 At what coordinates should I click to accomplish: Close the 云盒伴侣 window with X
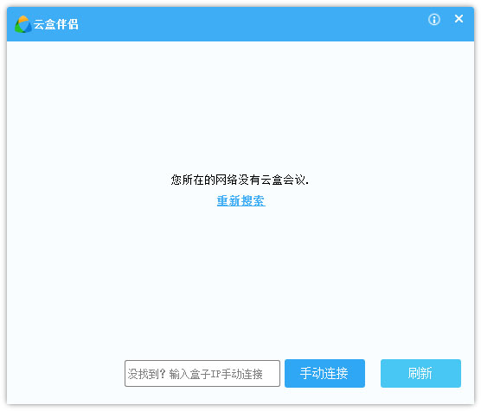pyautogui.click(x=459, y=19)
